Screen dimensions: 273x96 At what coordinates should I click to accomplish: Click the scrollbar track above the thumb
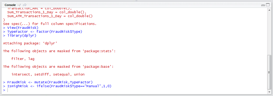[269, 33]
